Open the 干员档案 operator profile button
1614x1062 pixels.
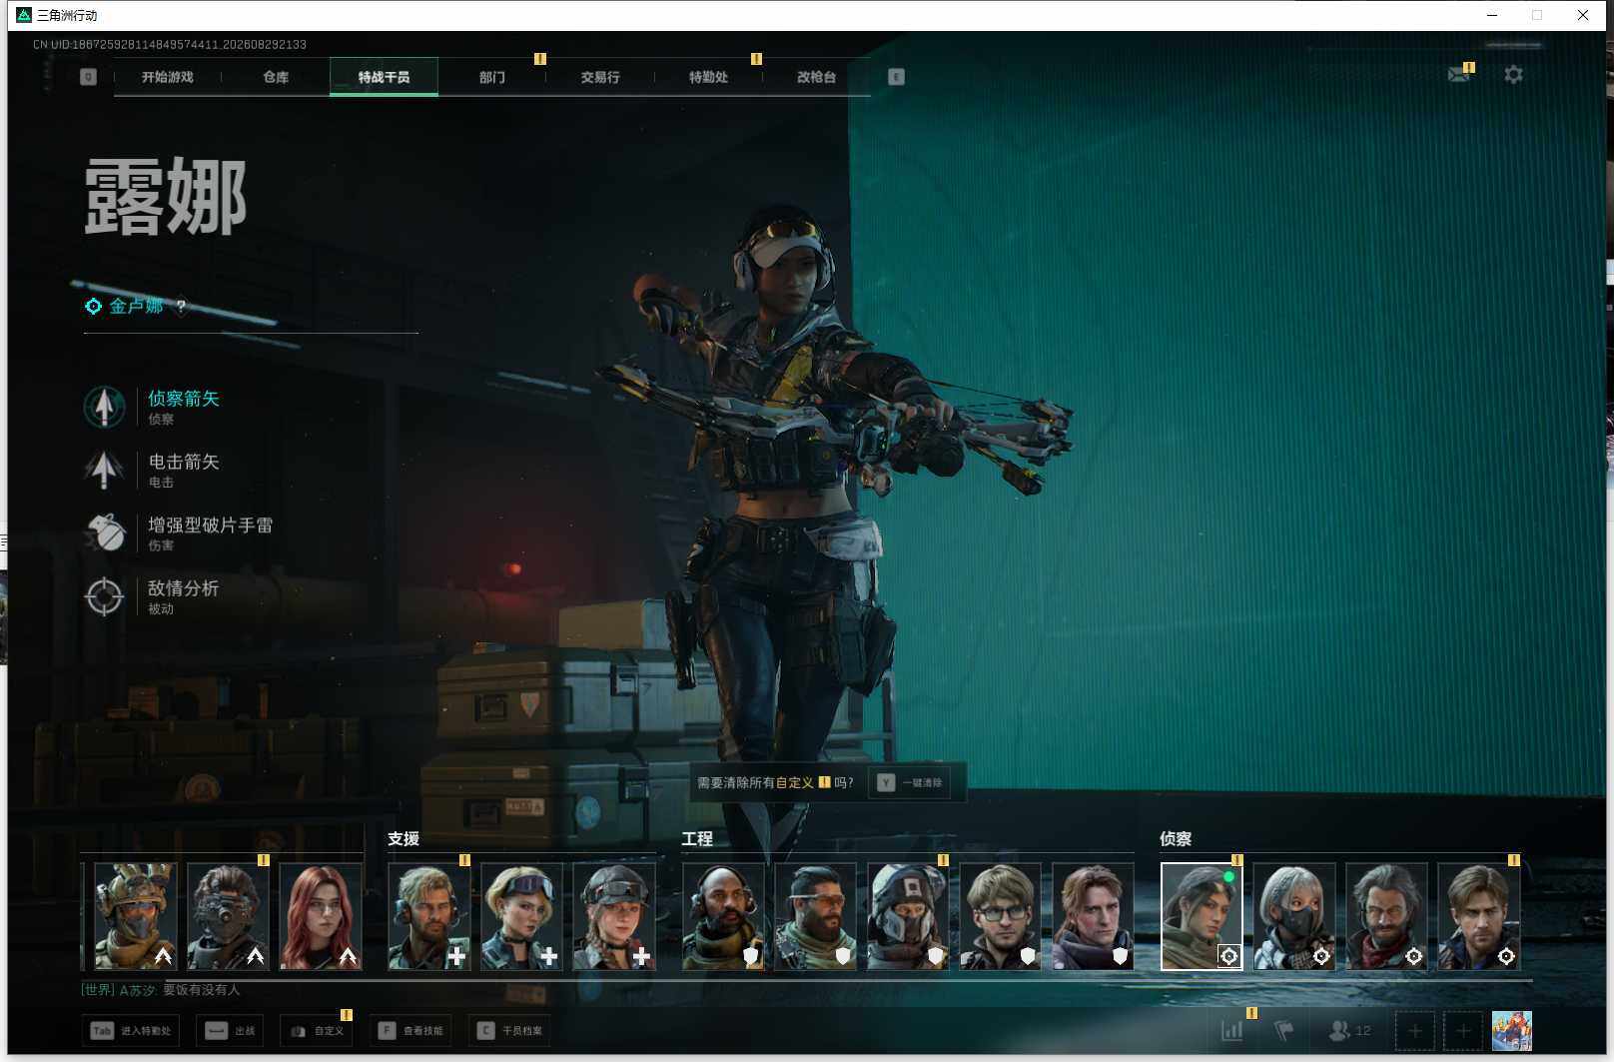509,1031
